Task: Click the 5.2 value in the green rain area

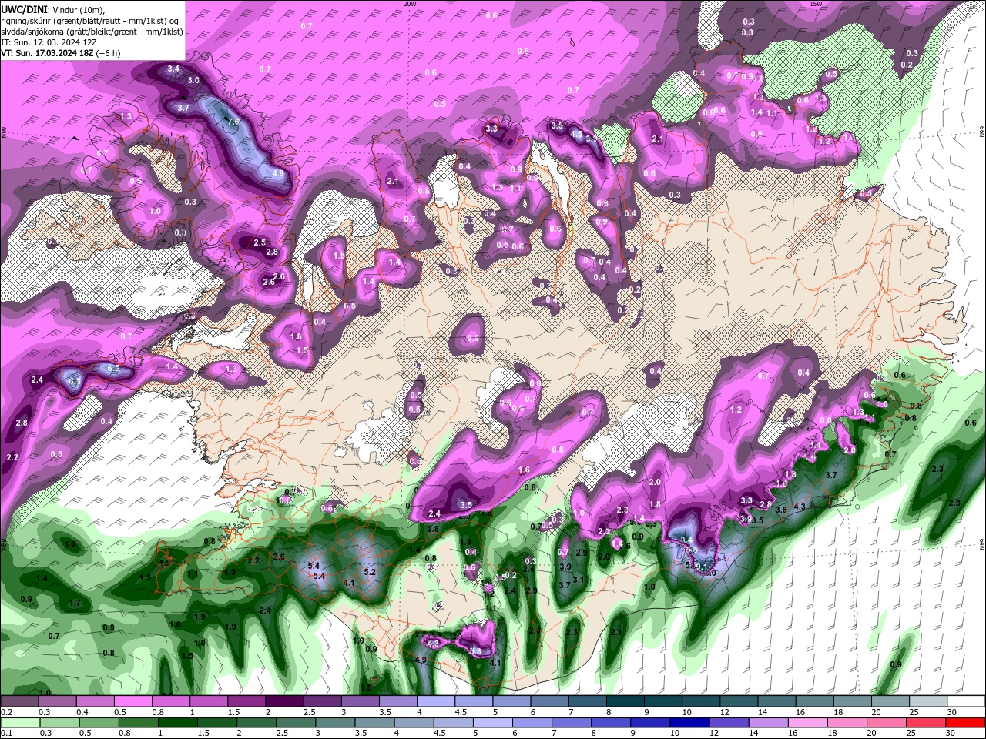Action: point(370,572)
